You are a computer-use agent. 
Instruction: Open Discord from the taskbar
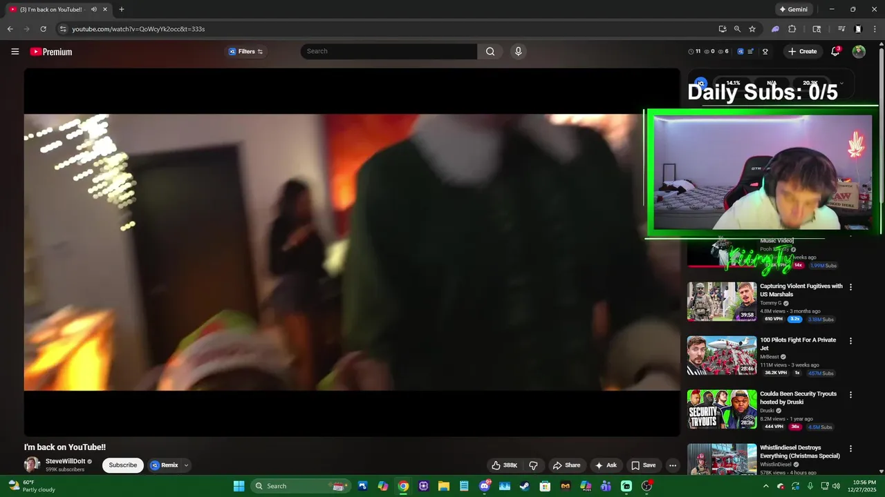pos(485,486)
